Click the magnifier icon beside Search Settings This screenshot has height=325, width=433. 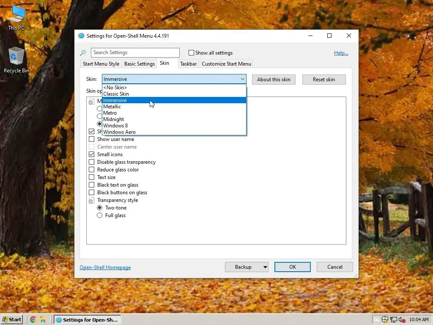pyautogui.click(x=83, y=52)
